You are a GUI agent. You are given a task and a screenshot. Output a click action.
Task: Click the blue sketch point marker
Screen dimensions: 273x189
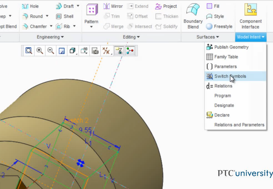tap(80, 163)
